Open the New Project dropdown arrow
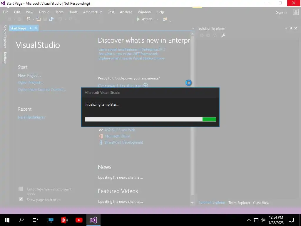The width and height of the screenshot is (301, 226). [x=34, y=19]
